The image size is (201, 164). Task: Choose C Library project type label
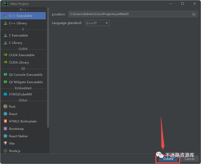coord(16,43)
